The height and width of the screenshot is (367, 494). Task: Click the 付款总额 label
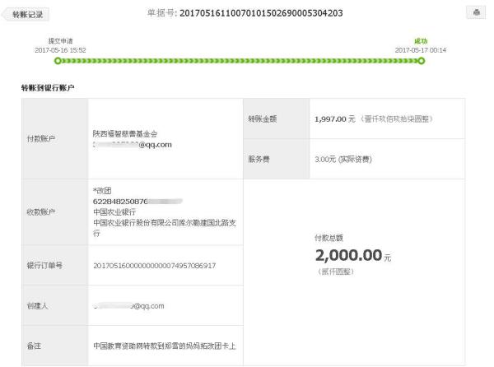(329, 238)
